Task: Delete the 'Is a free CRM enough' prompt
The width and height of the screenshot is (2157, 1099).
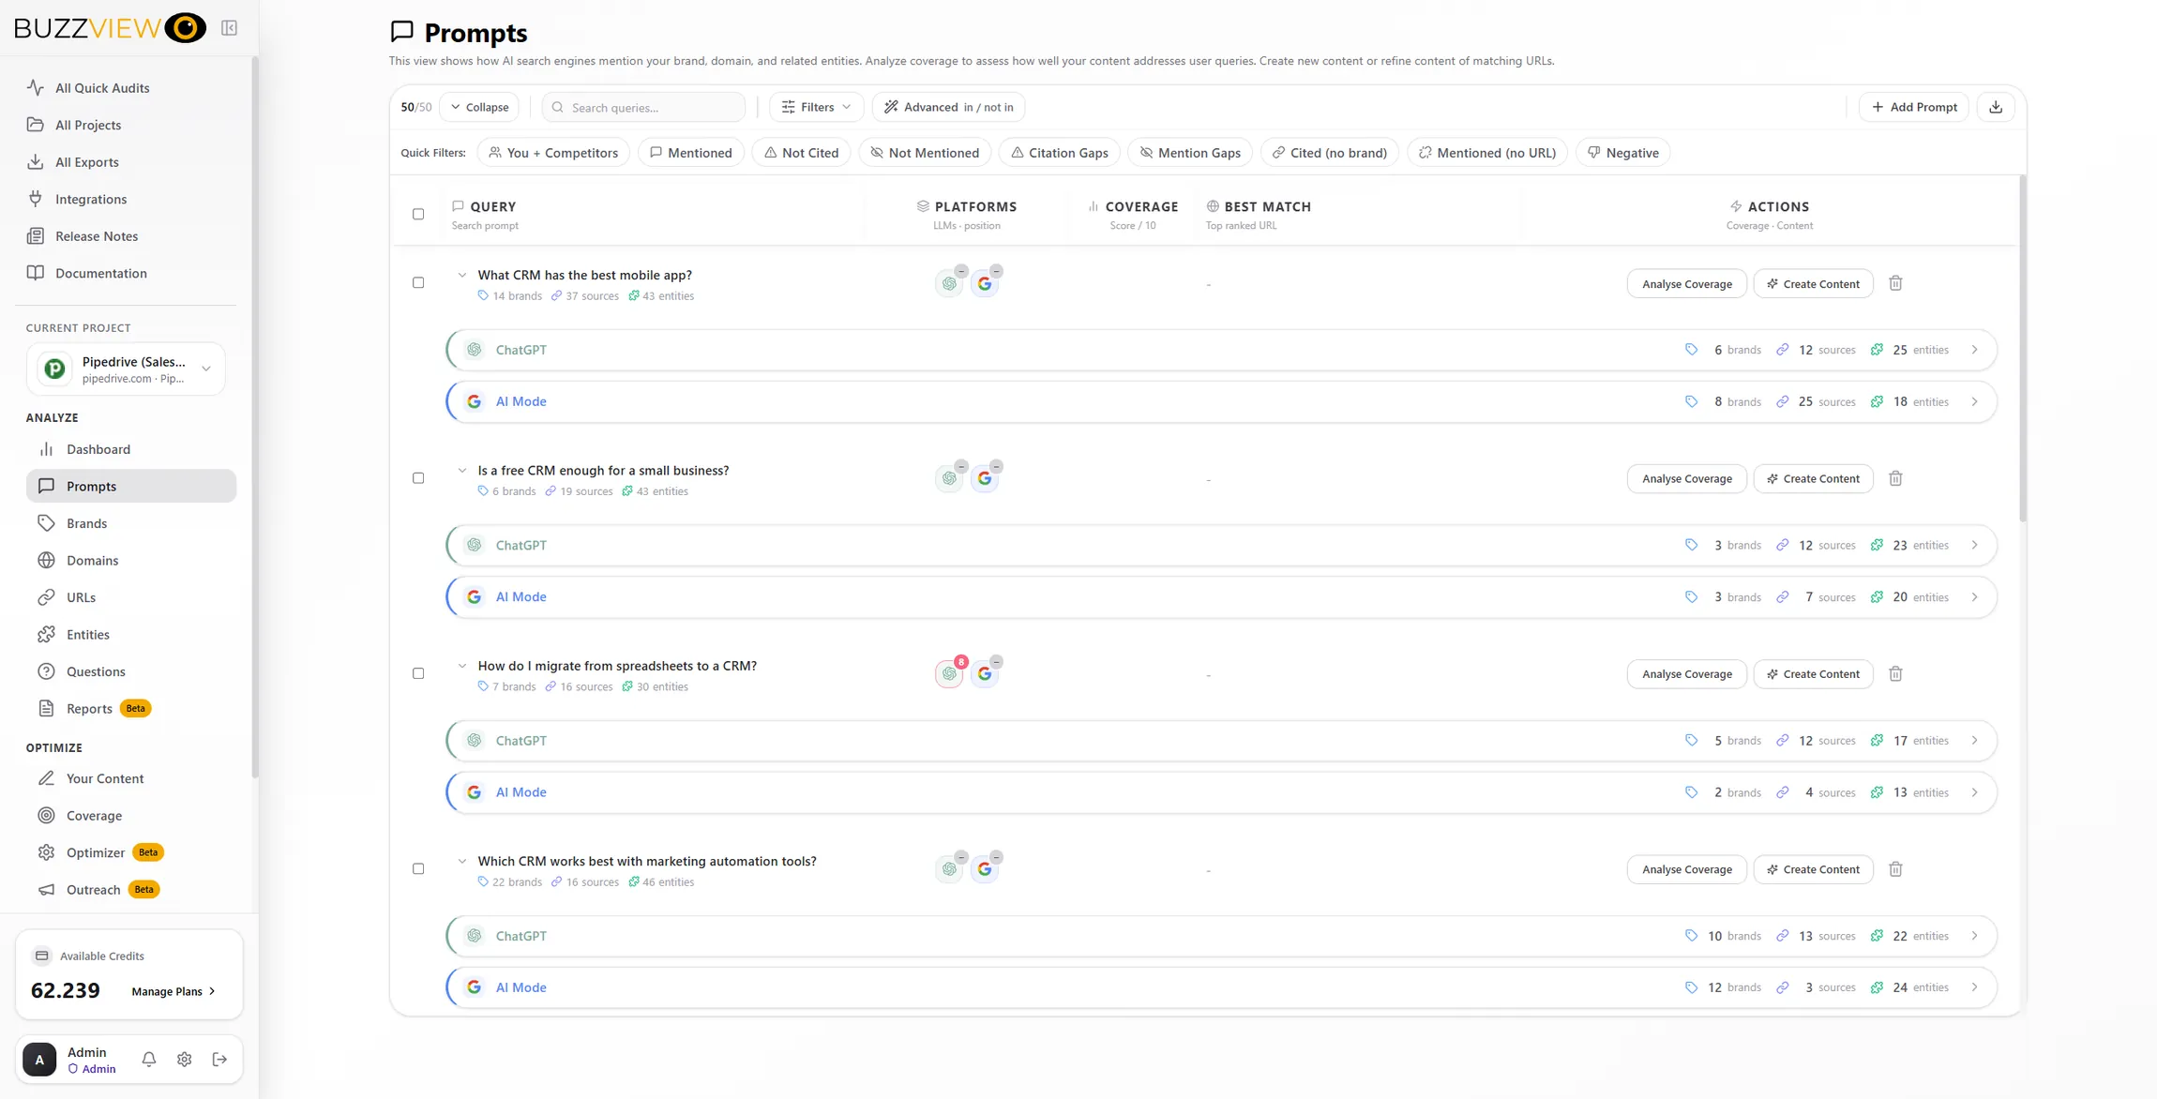Action: click(x=1895, y=478)
